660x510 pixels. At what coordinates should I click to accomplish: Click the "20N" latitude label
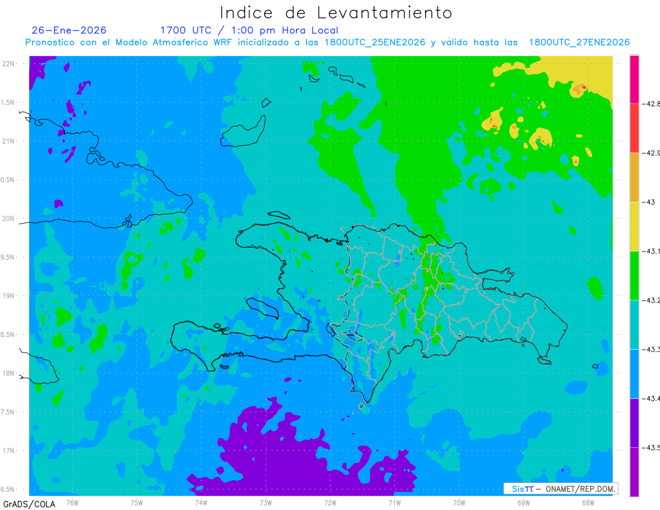pos(9,218)
